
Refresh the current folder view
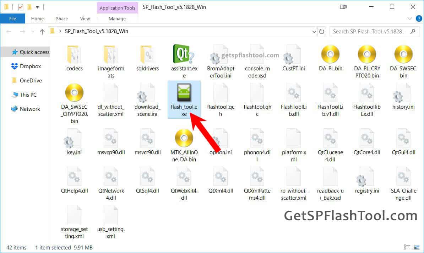(321, 32)
